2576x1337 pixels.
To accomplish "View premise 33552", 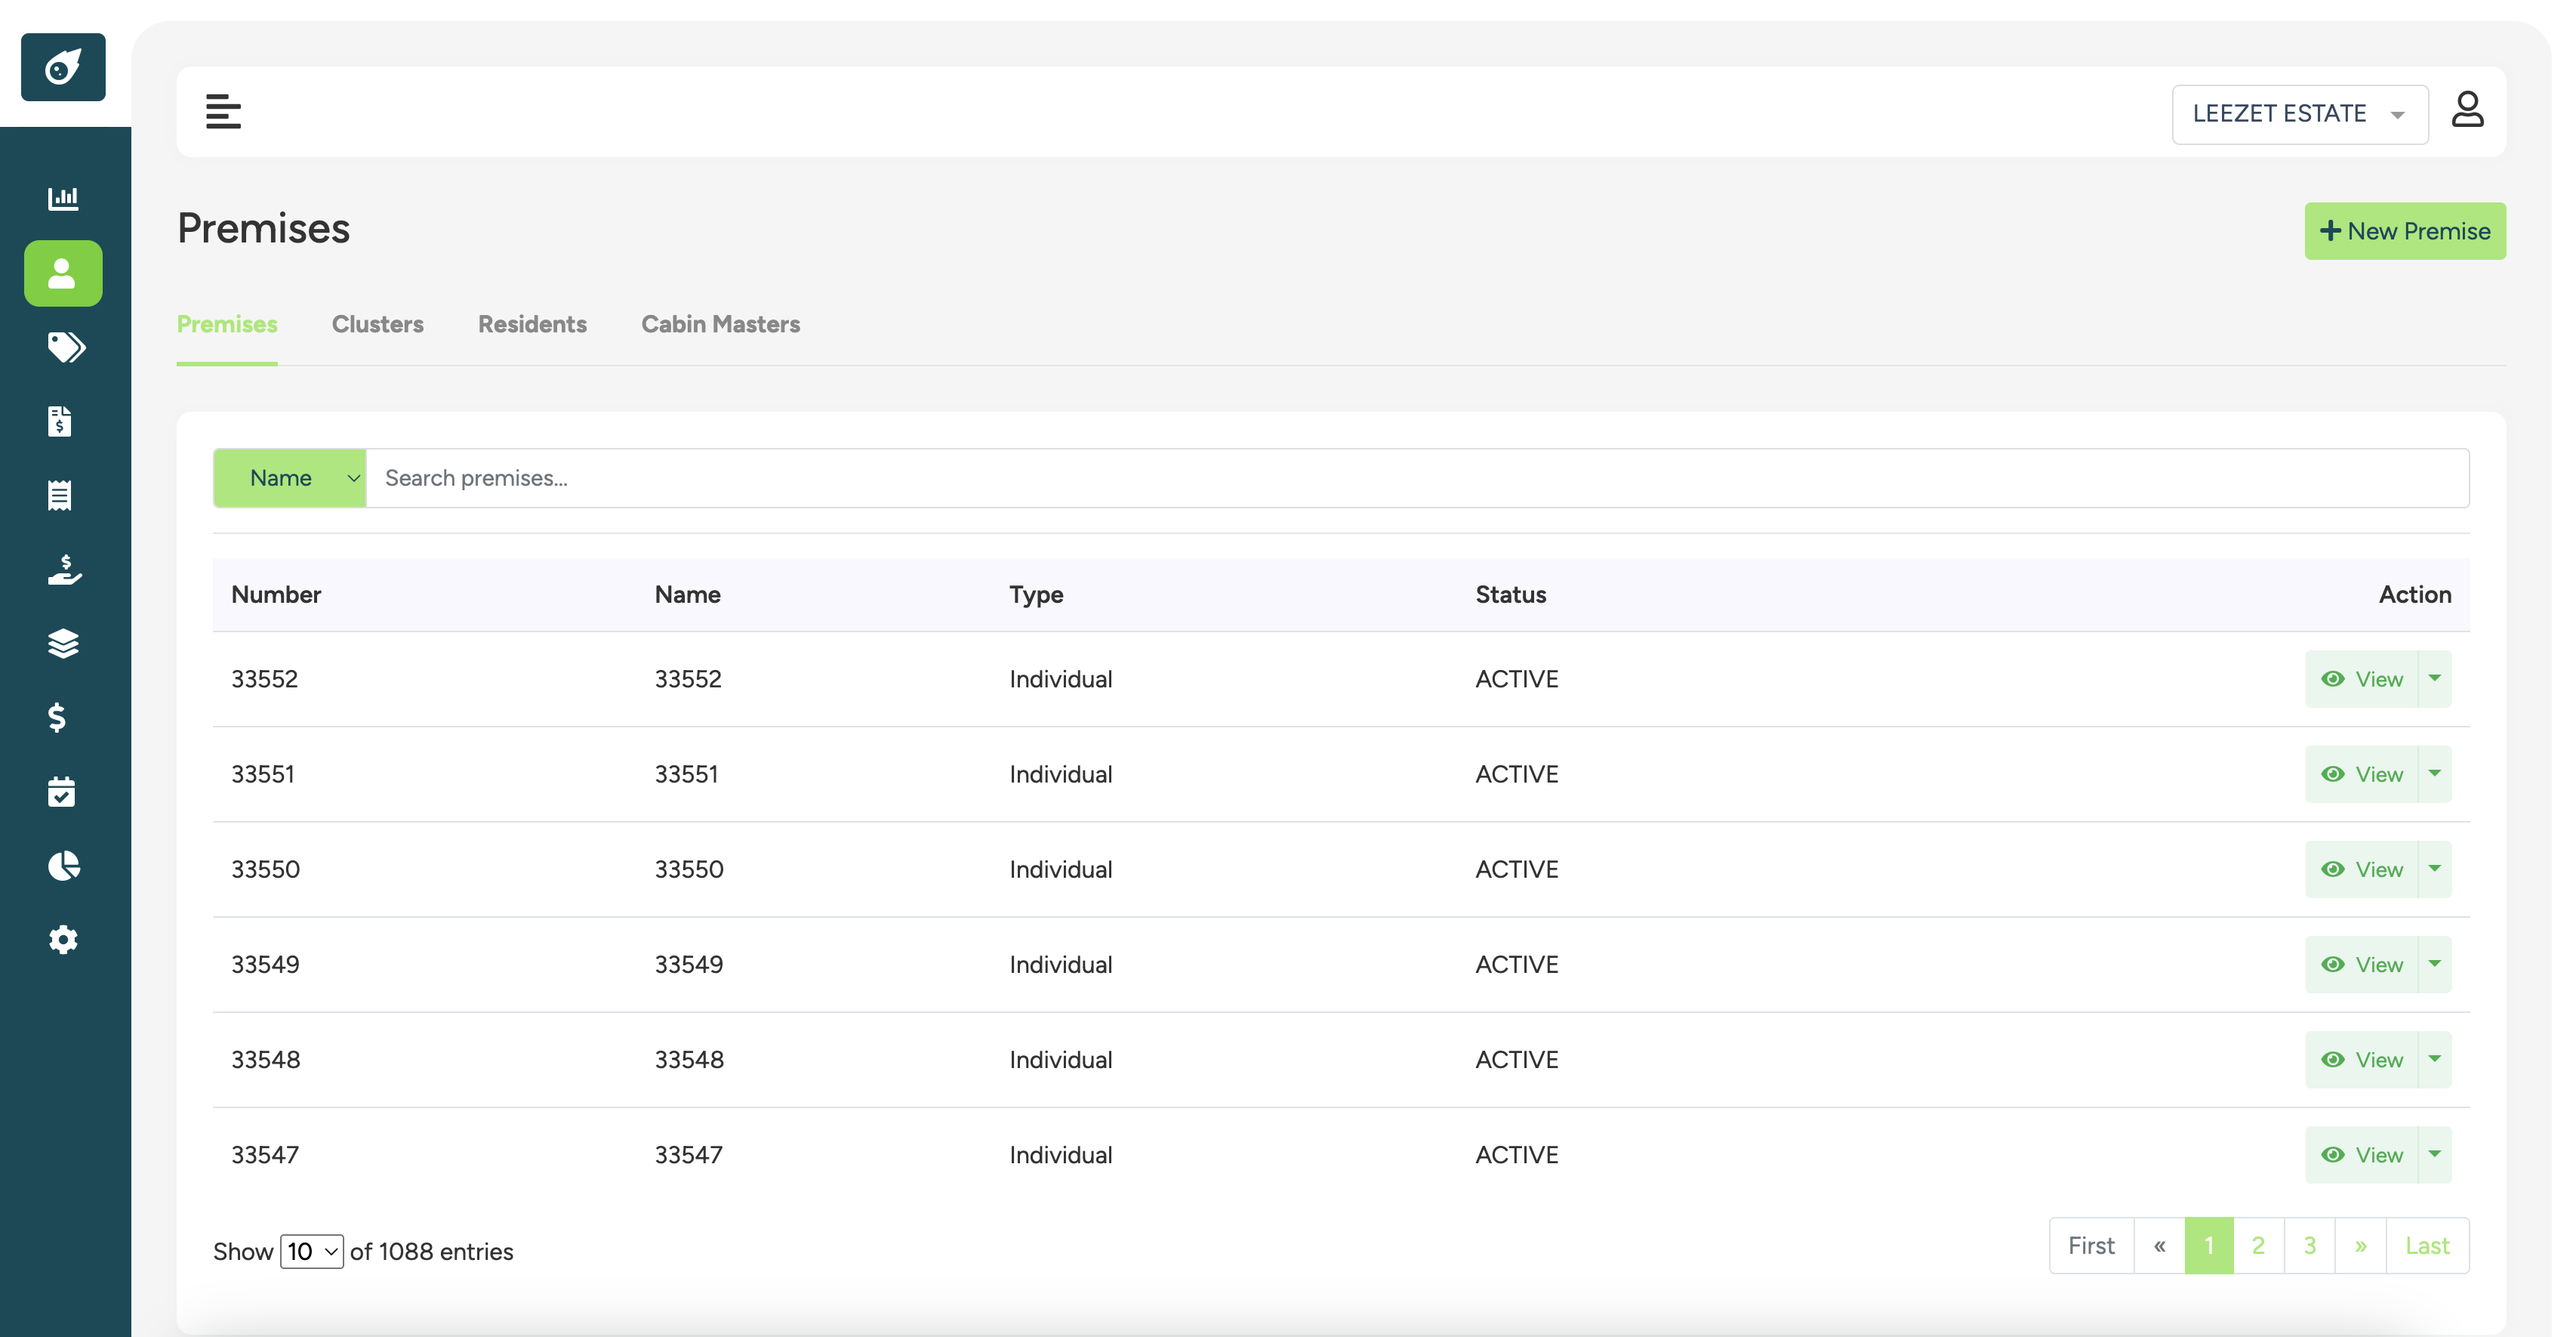I will tap(2361, 680).
